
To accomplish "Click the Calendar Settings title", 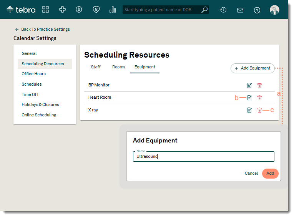I will [x=35, y=38].
